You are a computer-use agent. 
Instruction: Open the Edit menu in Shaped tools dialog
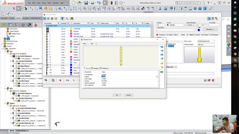pos(92,44)
